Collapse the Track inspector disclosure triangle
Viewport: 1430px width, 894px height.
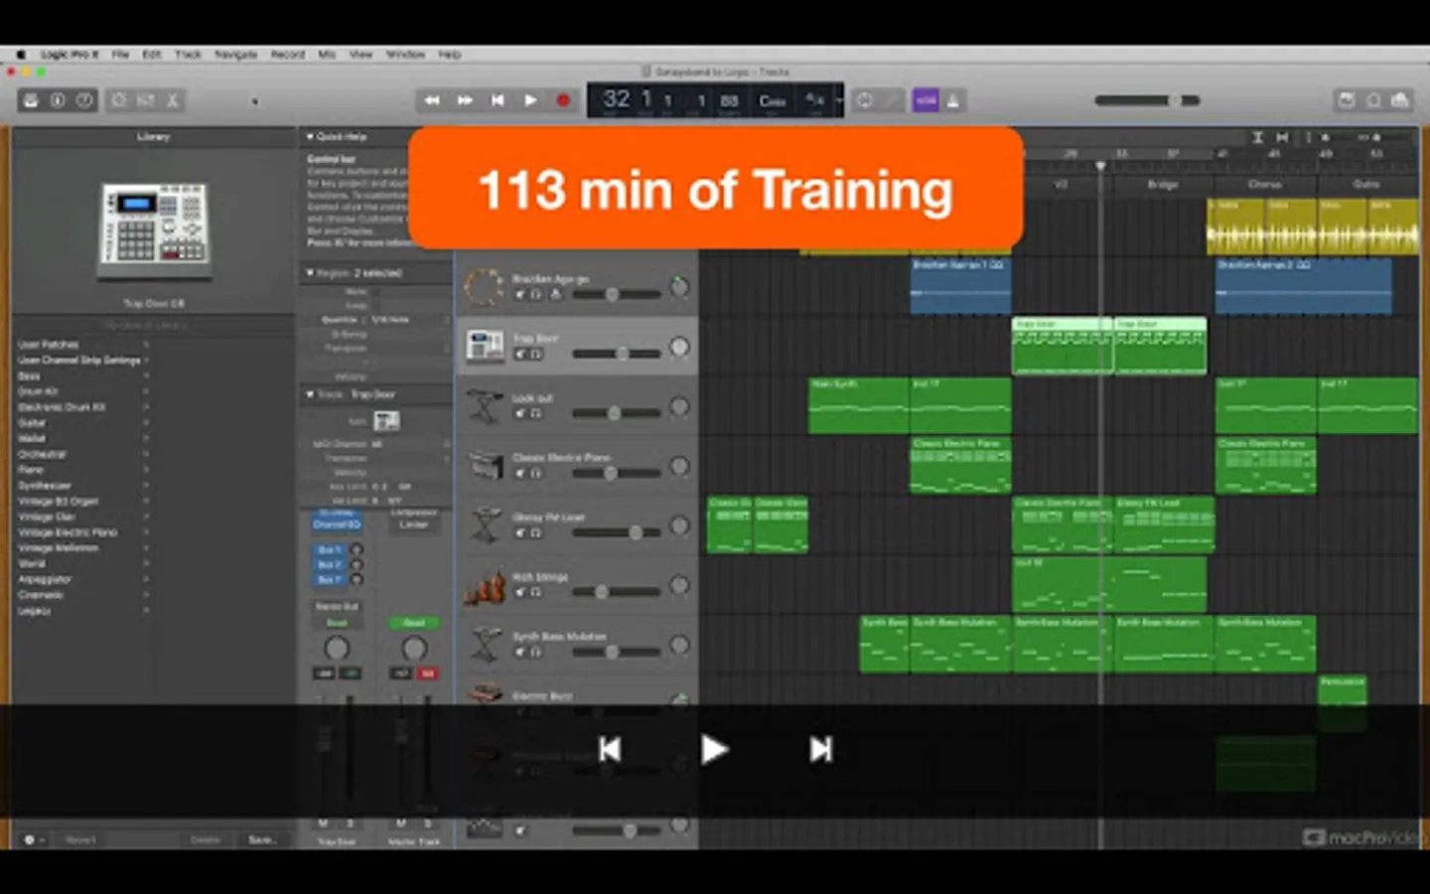(x=310, y=394)
